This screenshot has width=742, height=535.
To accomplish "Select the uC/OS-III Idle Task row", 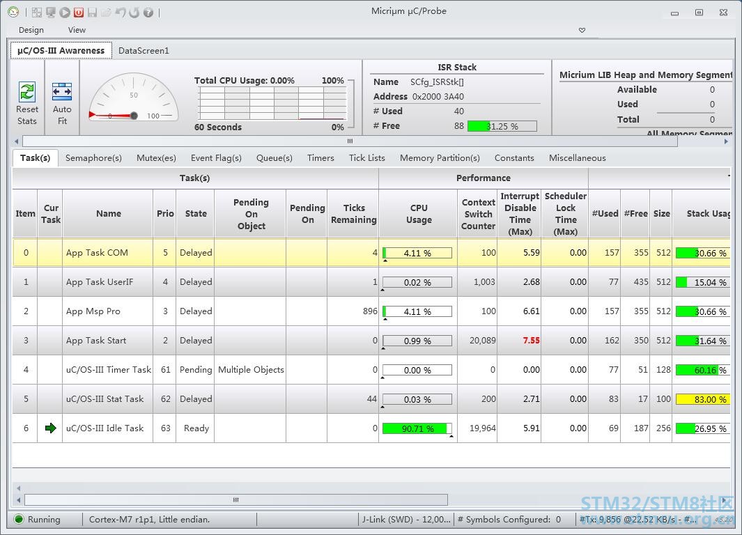I will tap(371, 428).
